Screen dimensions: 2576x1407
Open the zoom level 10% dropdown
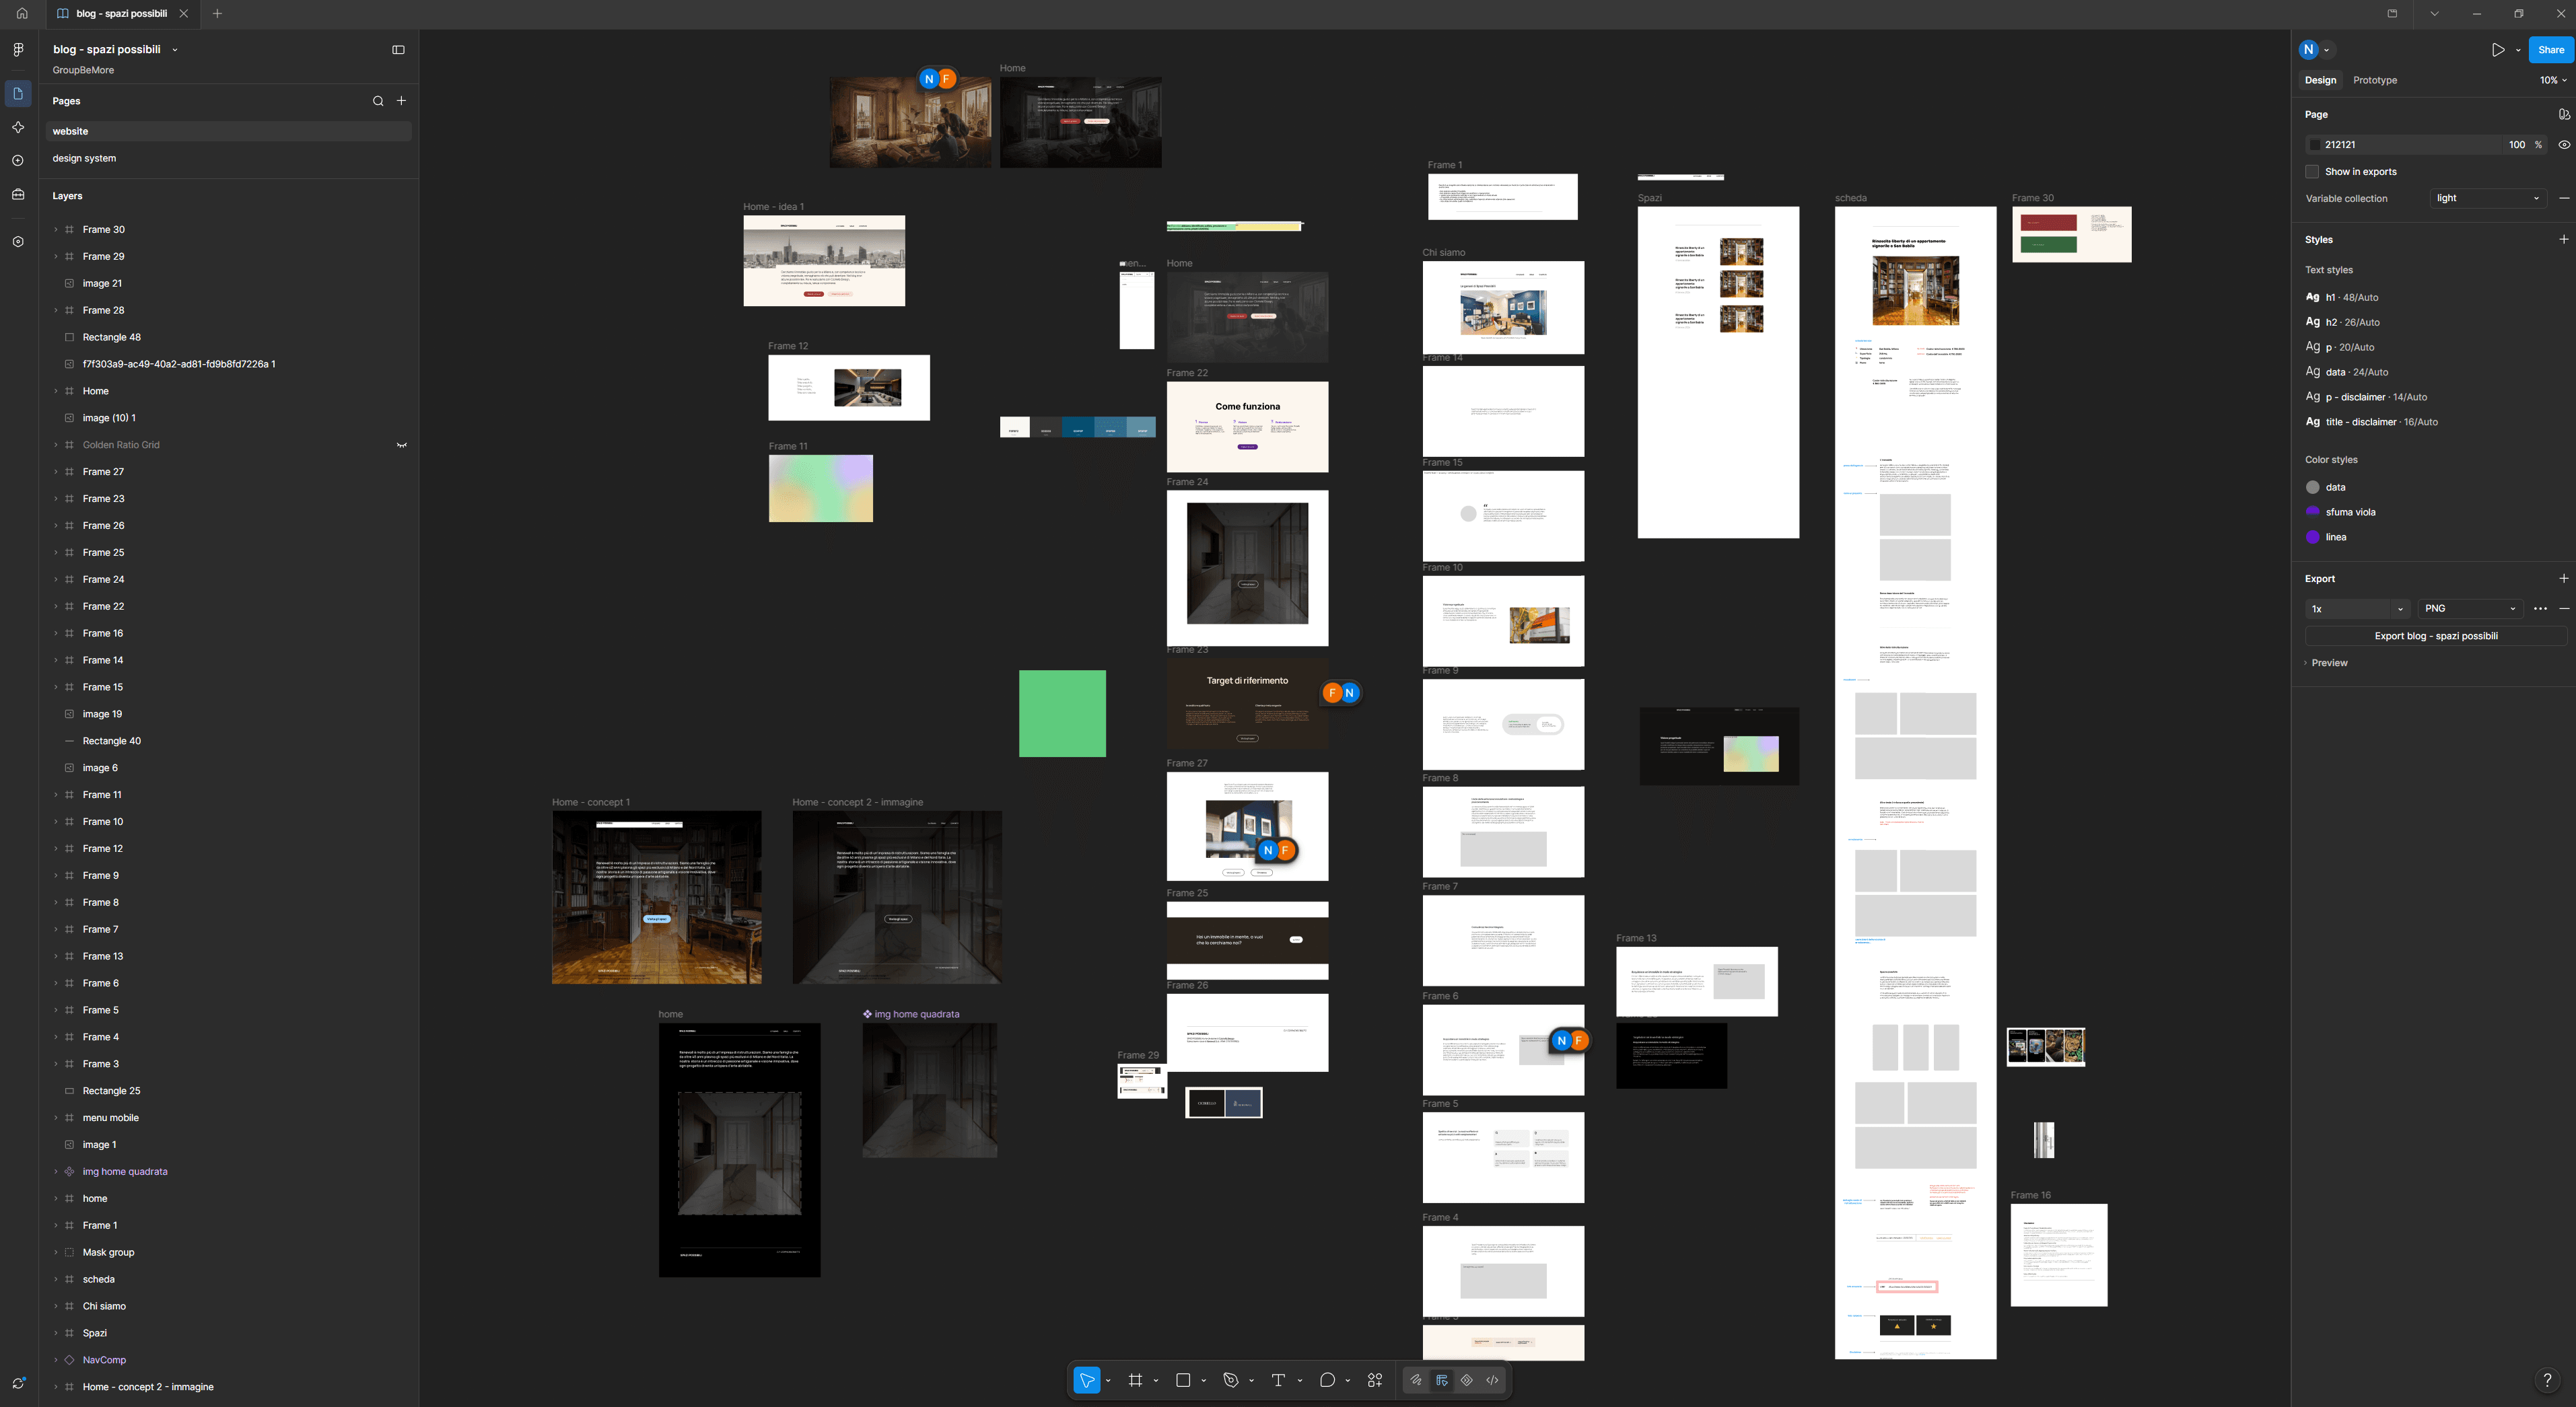[2553, 80]
